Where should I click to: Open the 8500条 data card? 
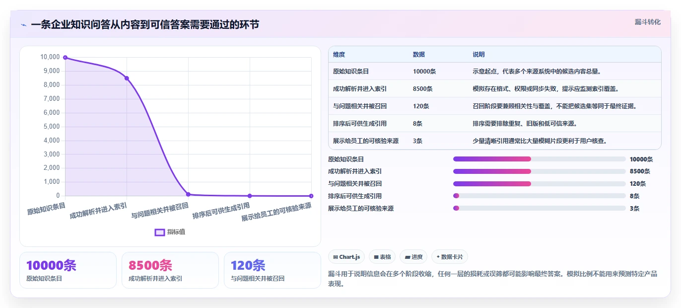coord(170,270)
